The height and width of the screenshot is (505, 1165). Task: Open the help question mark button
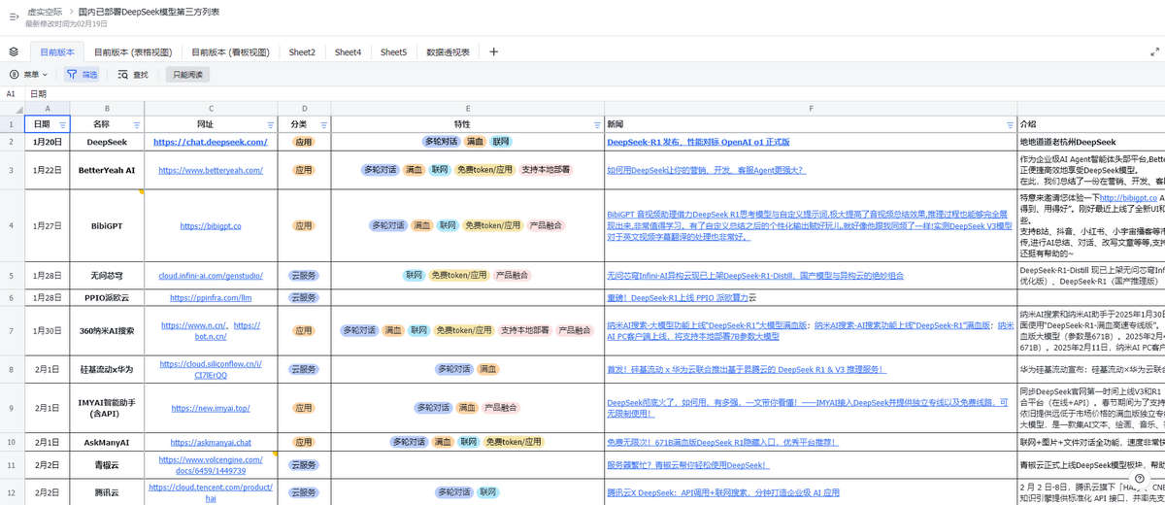click(x=1140, y=479)
